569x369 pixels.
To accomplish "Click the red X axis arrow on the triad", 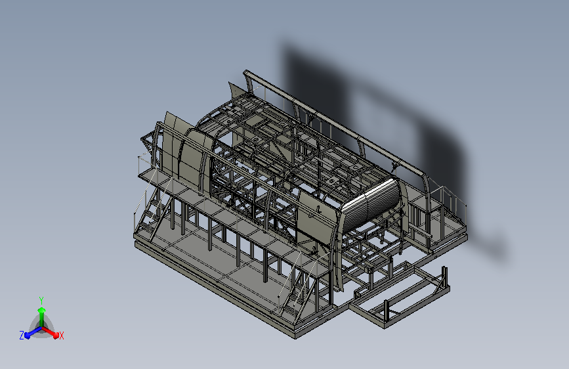I will click(51, 332).
